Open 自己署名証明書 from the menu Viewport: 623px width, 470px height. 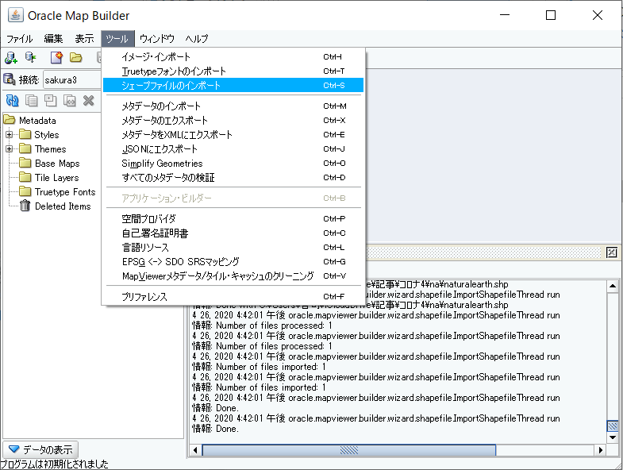[233, 233]
